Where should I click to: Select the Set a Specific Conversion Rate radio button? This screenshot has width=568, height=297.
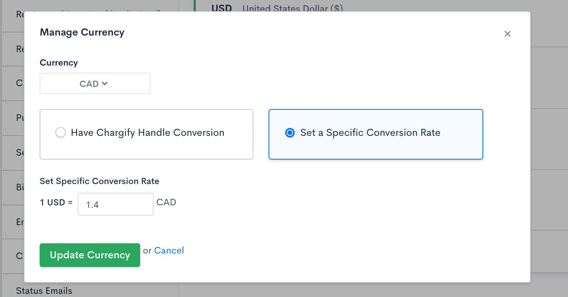[290, 133]
